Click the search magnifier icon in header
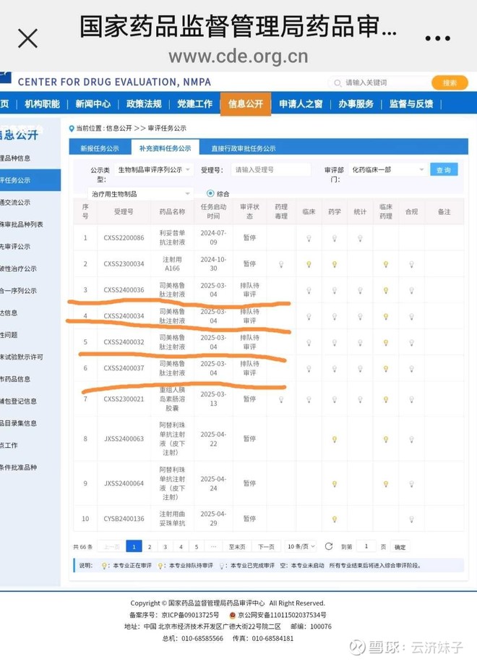 (338, 83)
